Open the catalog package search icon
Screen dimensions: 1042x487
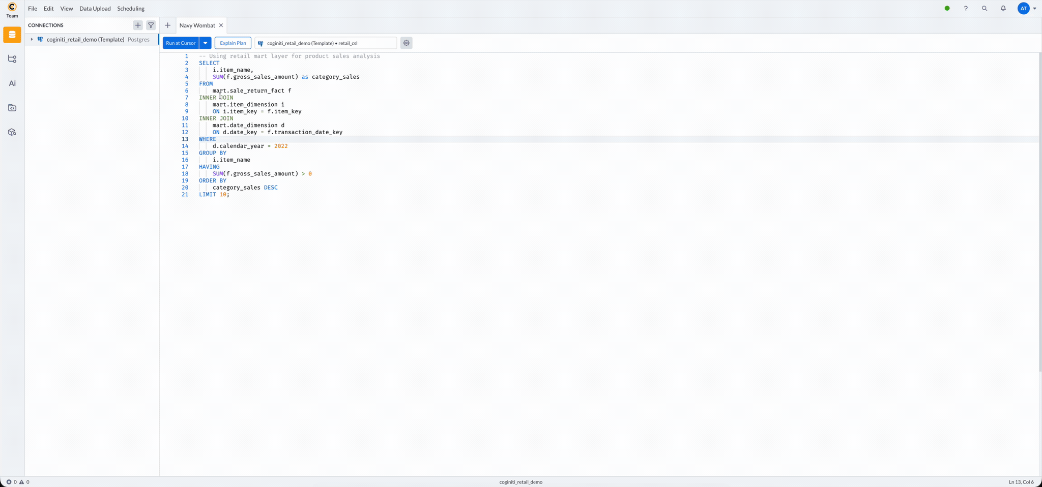click(x=12, y=132)
